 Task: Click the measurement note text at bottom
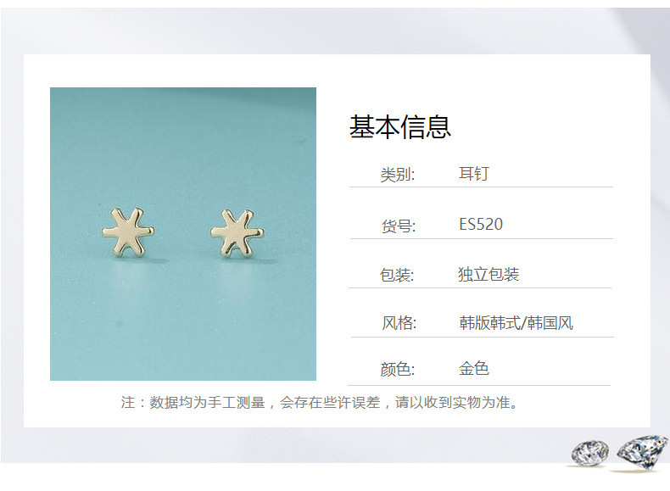coord(320,403)
